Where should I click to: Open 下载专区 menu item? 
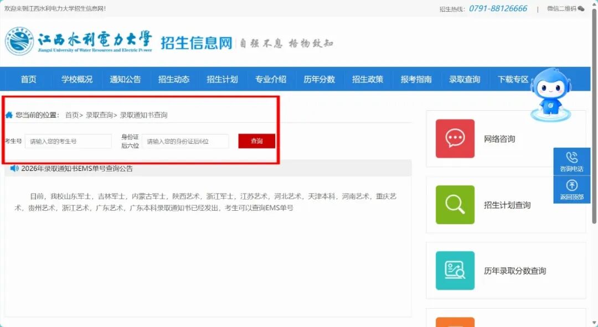pyautogui.click(x=513, y=79)
